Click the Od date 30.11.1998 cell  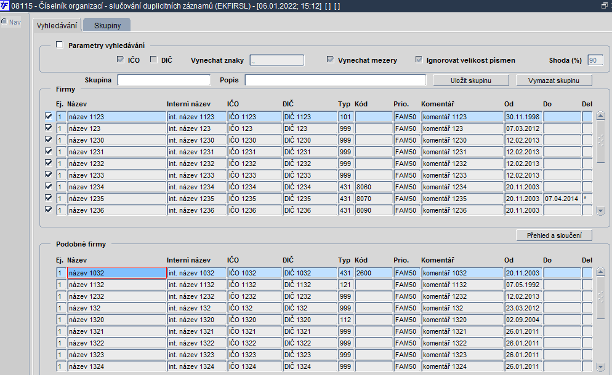[523, 117]
